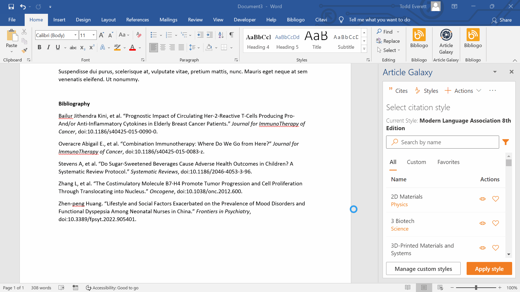Open the font name dropdown

pyautogui.click(x=75, y=35)
